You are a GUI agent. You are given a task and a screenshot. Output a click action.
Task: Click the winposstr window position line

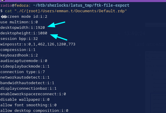pos(38,44)
